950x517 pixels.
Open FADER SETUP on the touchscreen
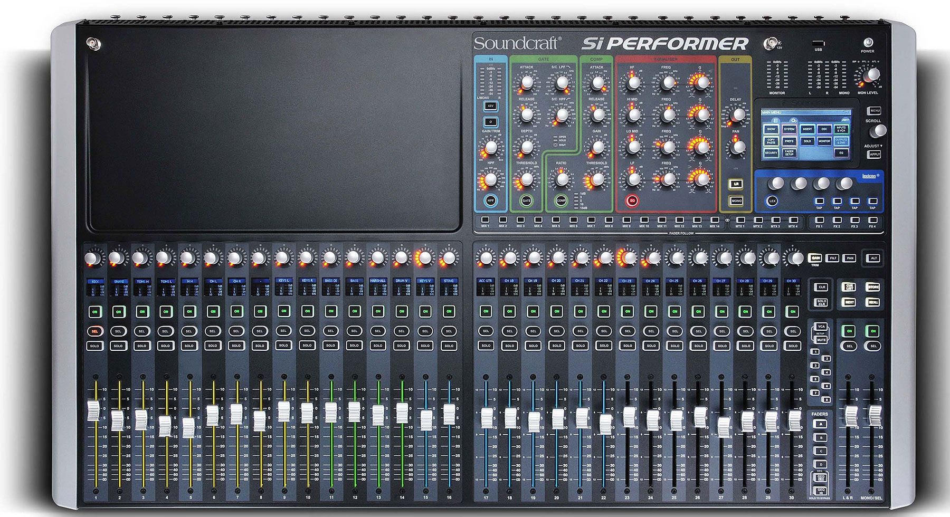point(789,153)
